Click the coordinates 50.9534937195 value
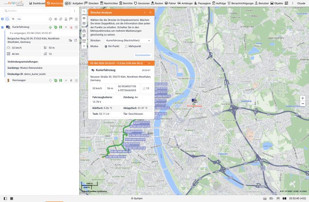309x202 pixels. (x=127, y=86)
